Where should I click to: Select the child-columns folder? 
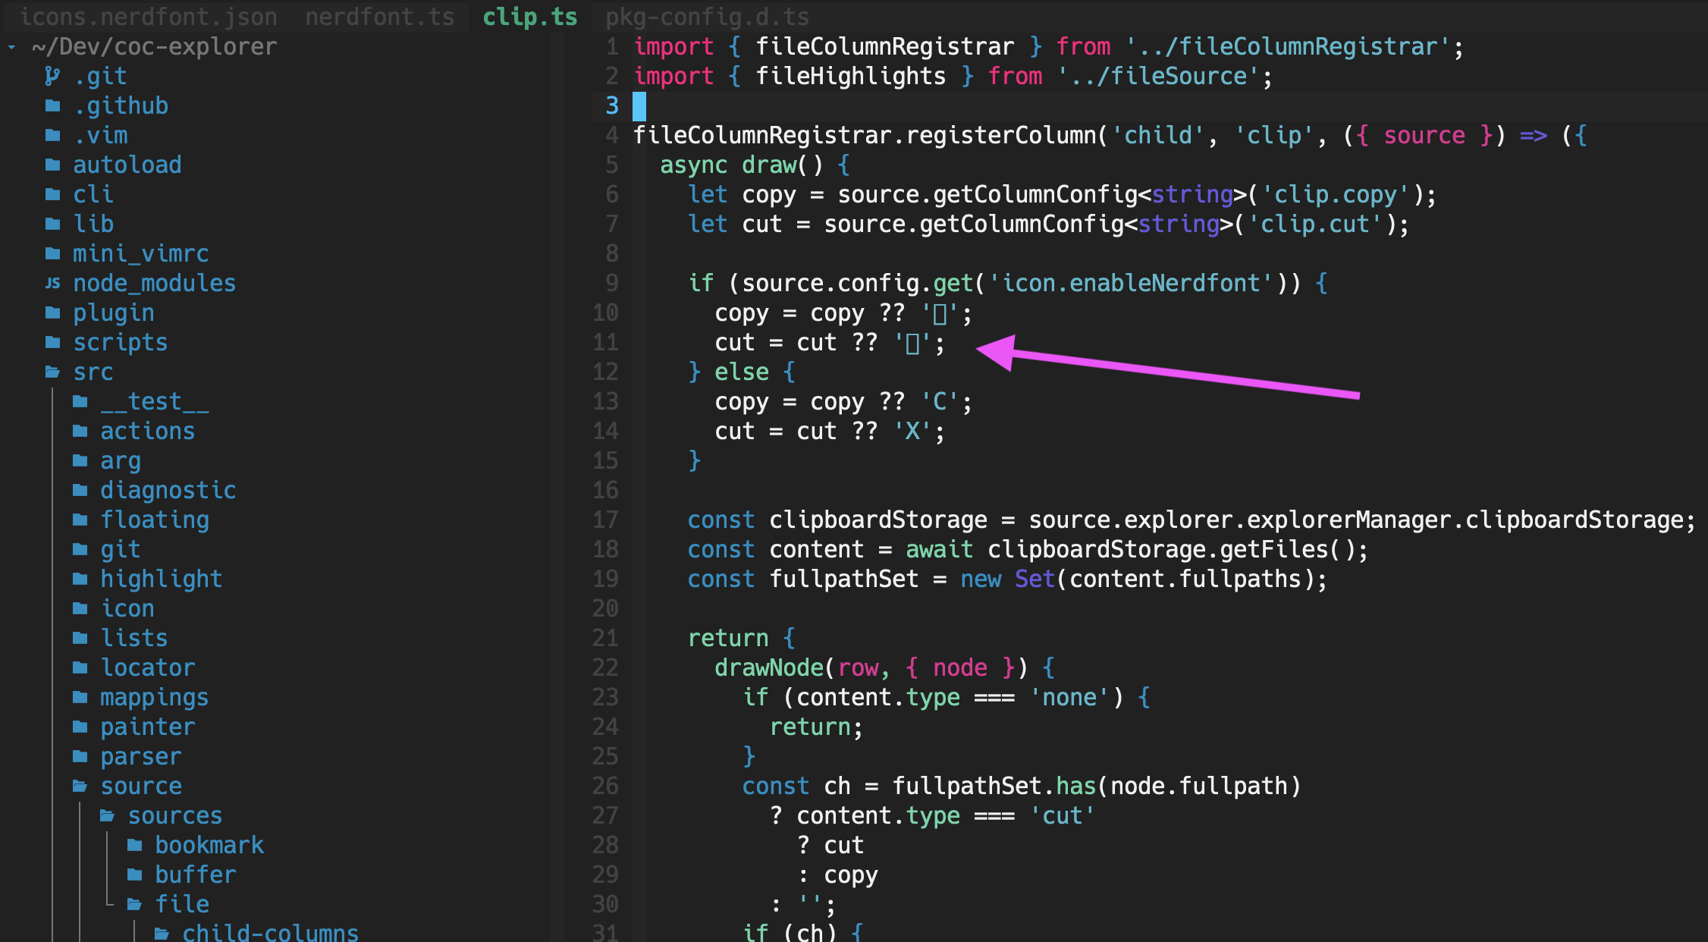(x=271, y=932)
